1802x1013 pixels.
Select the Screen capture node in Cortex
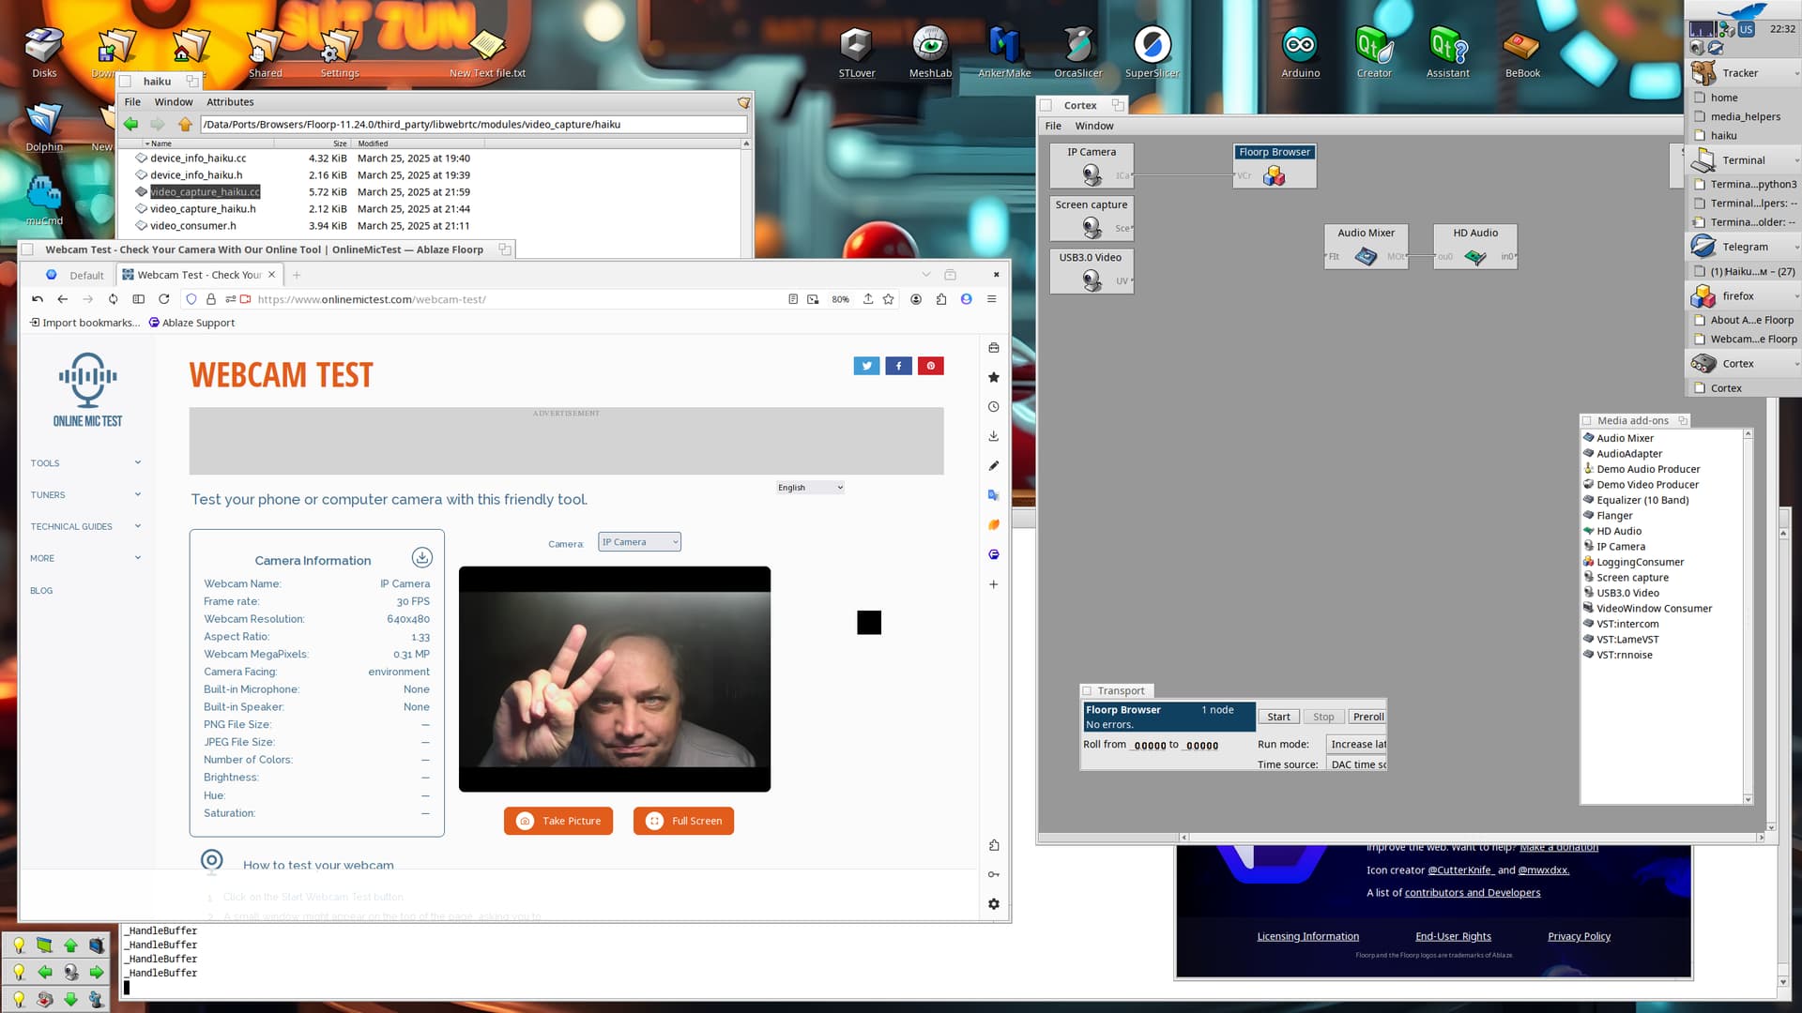point(1092,219)
